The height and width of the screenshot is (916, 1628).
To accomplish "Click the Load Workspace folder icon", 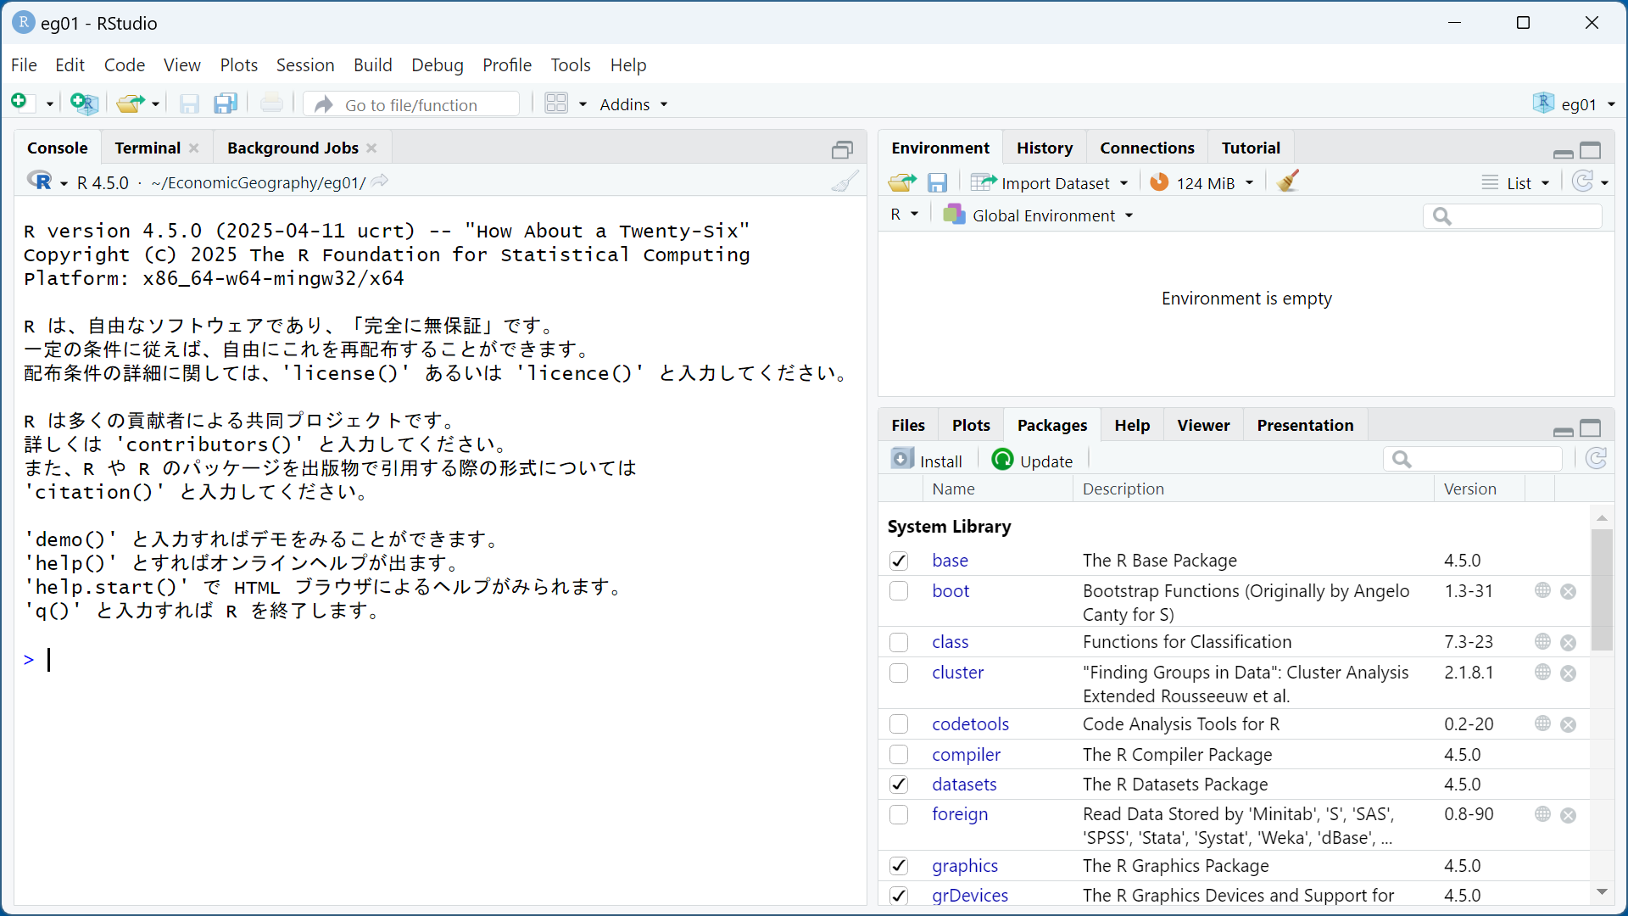I will [x=901, y=182].
